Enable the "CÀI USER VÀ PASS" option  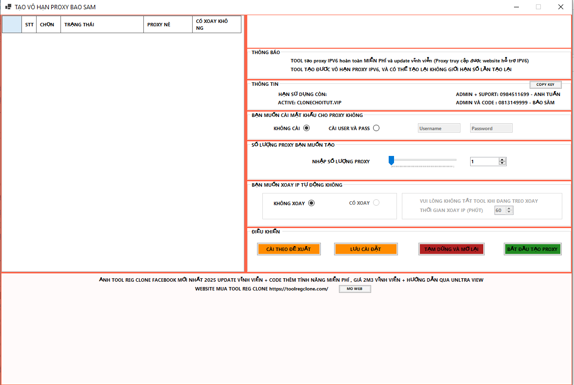pyautogui.click(x=376, y=128)
